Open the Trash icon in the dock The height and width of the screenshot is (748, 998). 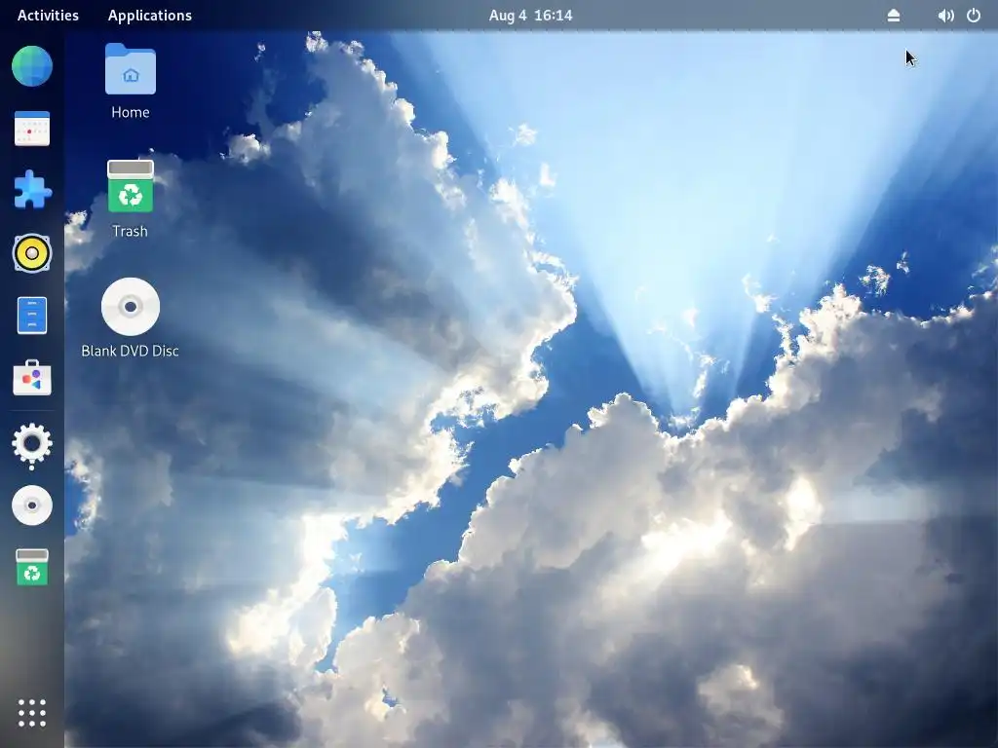point(32,567)
